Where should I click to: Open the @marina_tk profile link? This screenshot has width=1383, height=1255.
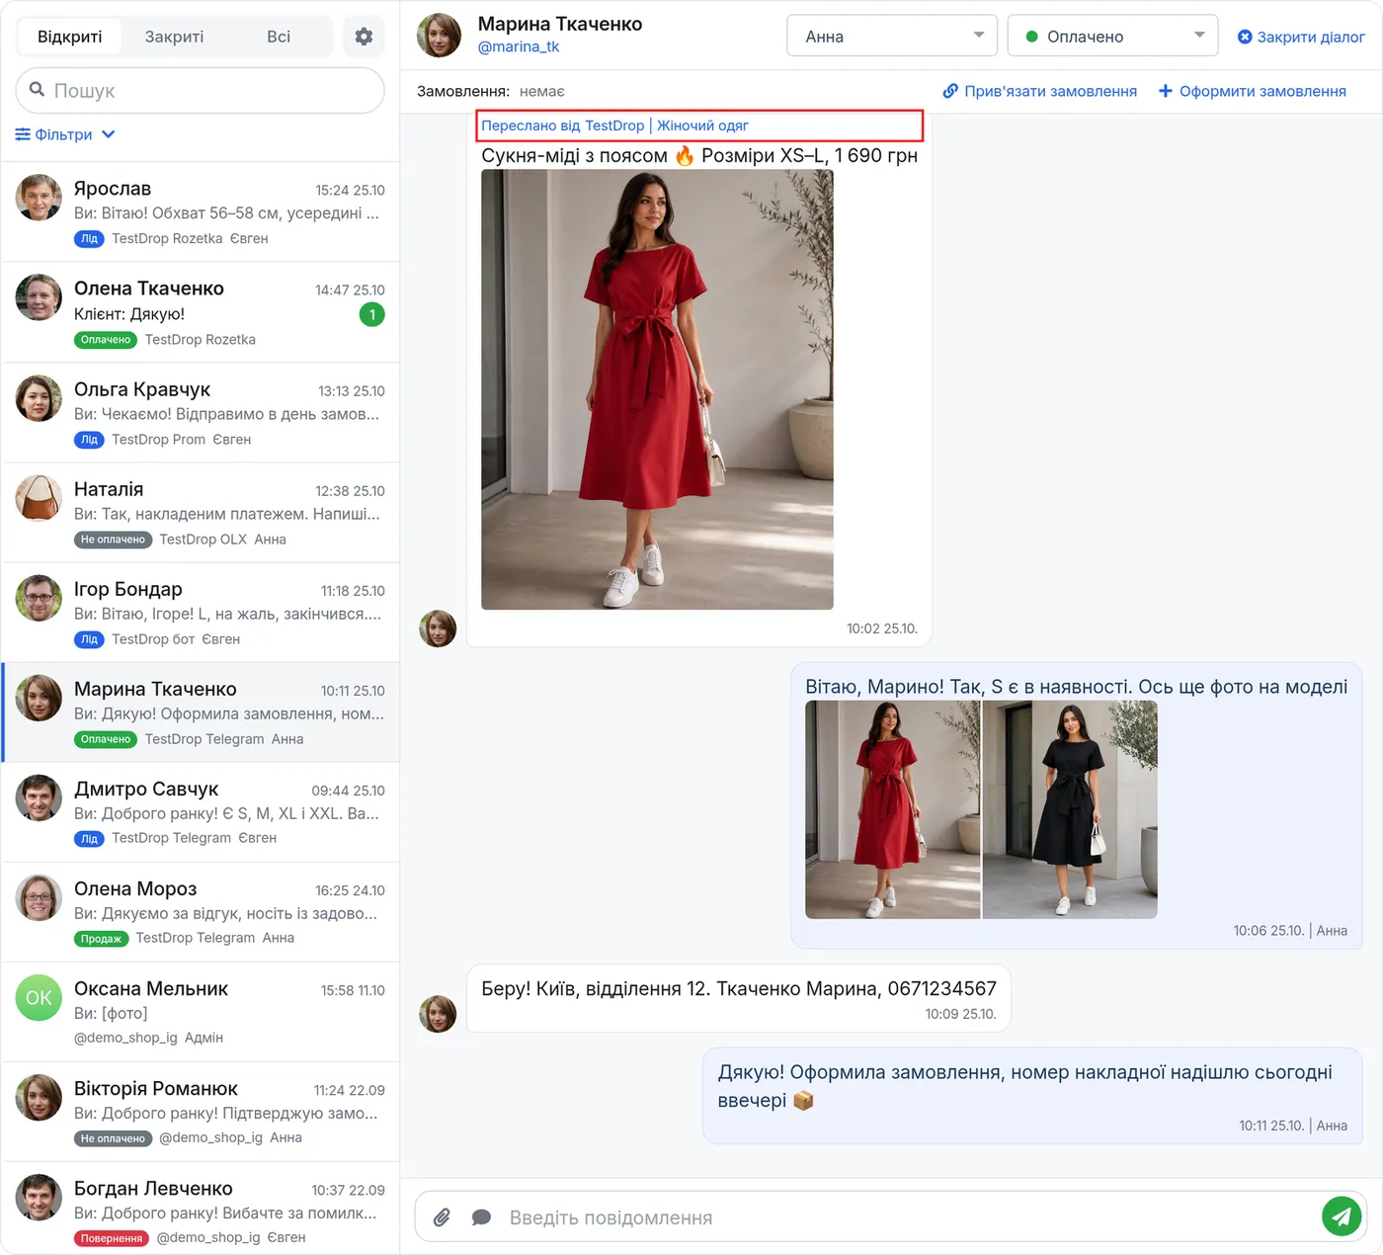pyautogui.click(x=519, y=46)
